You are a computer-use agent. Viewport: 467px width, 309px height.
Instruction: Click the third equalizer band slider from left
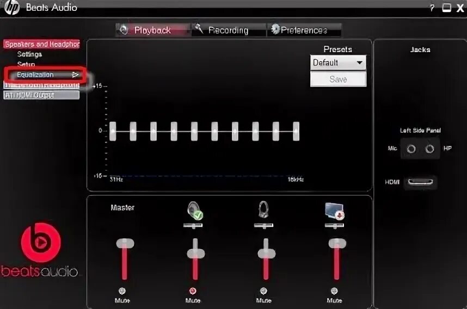153,131
